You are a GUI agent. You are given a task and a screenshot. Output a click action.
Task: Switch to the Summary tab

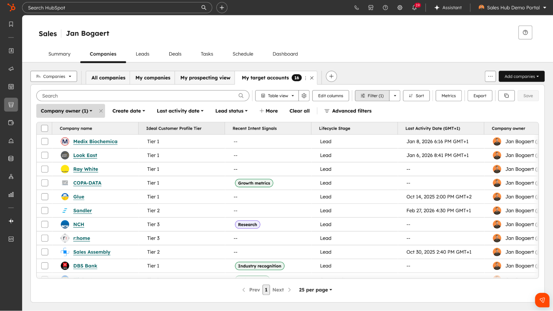tap(59, 54)
